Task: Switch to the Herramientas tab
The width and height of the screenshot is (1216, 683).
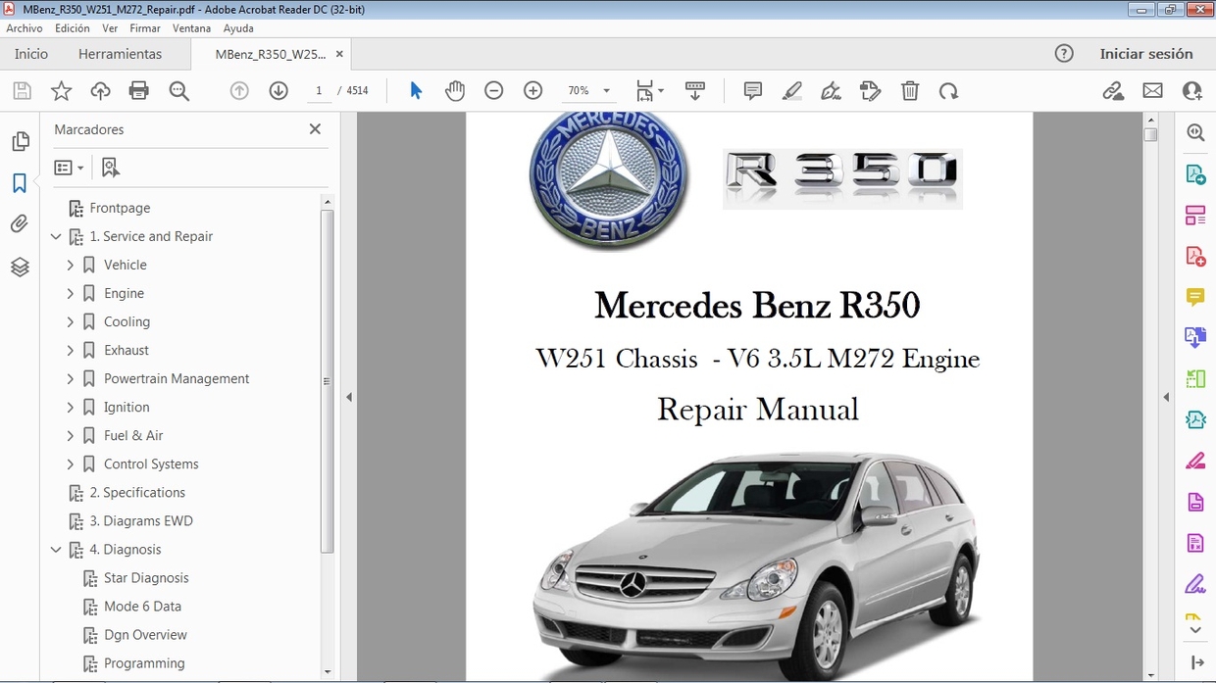Action: click(120, 54)
